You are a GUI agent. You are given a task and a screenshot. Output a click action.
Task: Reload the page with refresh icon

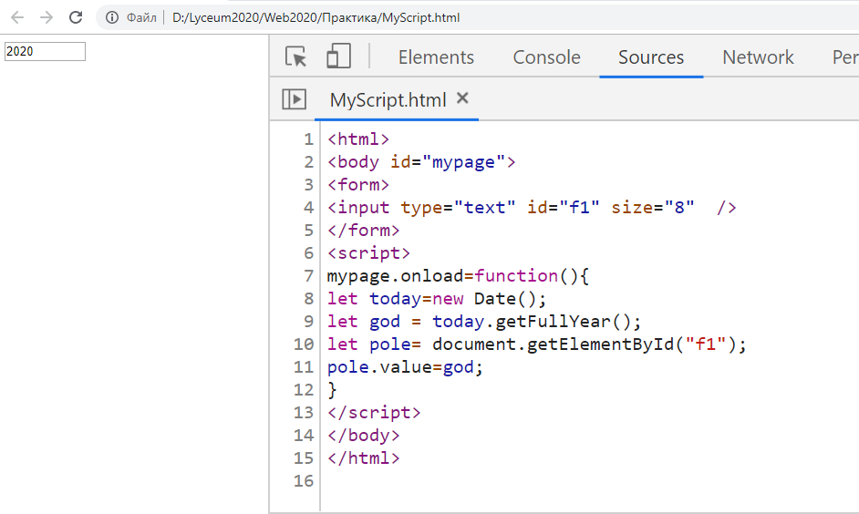(x=76, y=17)
